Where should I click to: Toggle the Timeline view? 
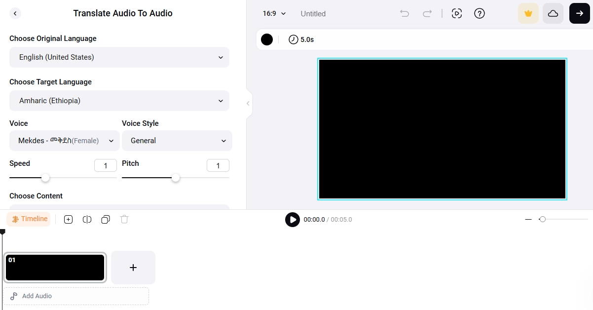pyautogui.click(x=29, y=219)
